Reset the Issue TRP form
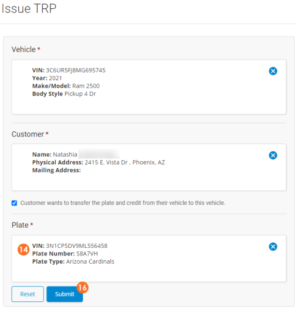 (x=28, y=294)
